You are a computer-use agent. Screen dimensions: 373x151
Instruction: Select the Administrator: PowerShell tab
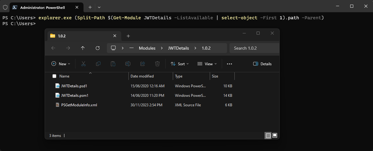(46, 7)
